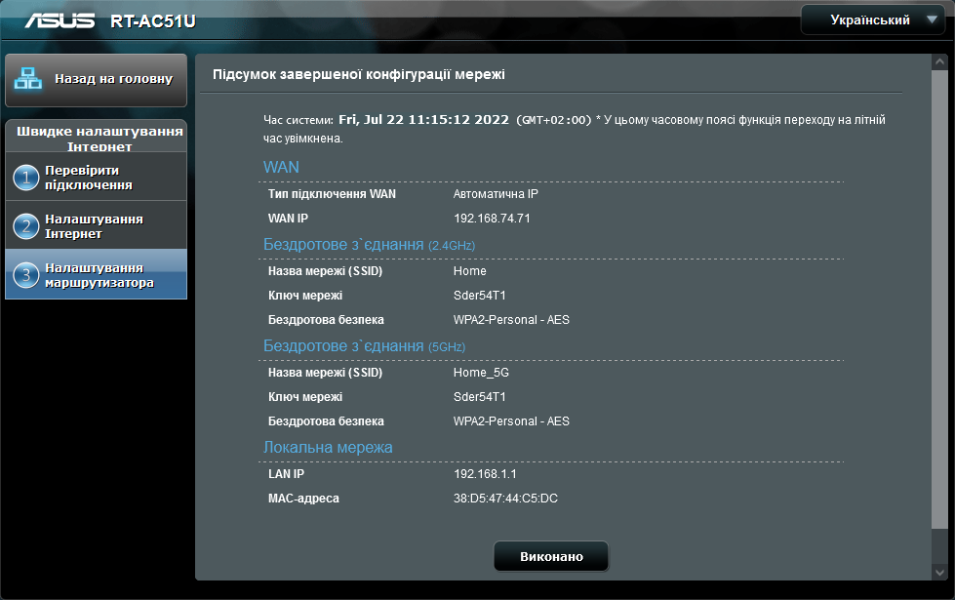The height and width of the screenshot is (600, 955).
Task: Click step 2 circle icon
Action: pyautogui.click(x=25, y=226)
